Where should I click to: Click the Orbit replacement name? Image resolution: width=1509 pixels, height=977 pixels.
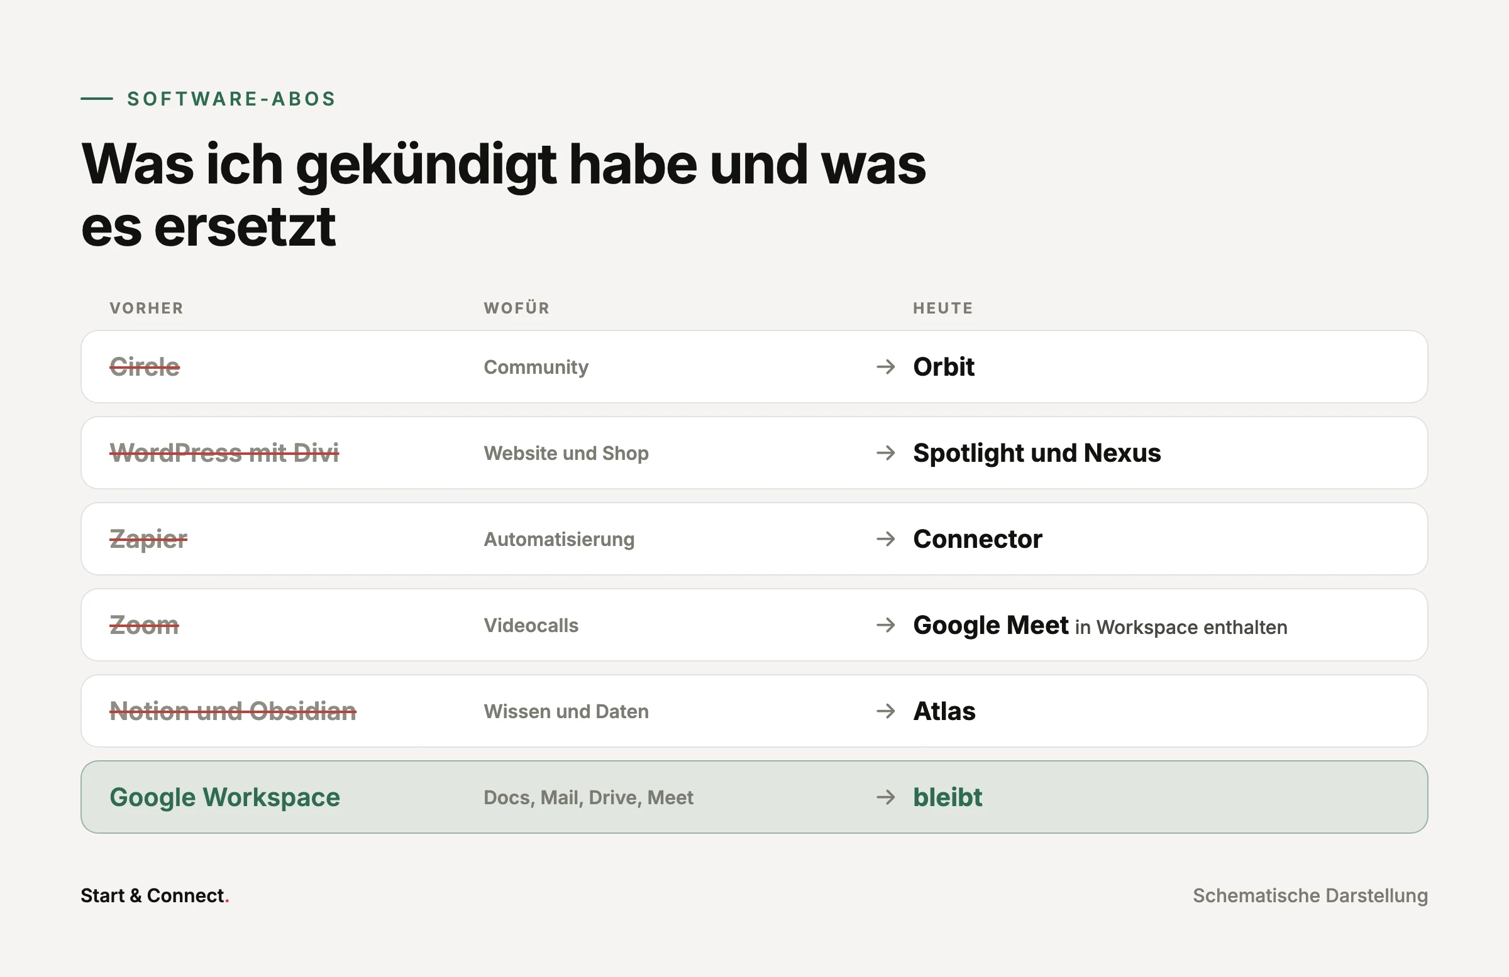(x=944, y=367)
